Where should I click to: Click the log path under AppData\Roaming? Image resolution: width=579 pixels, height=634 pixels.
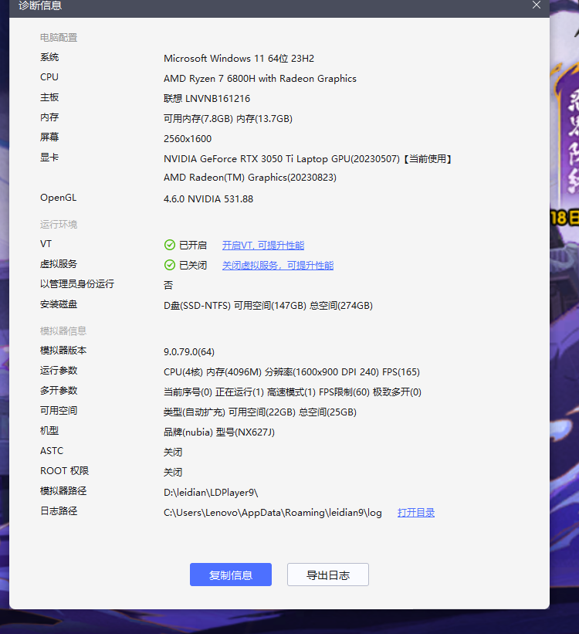273,512
